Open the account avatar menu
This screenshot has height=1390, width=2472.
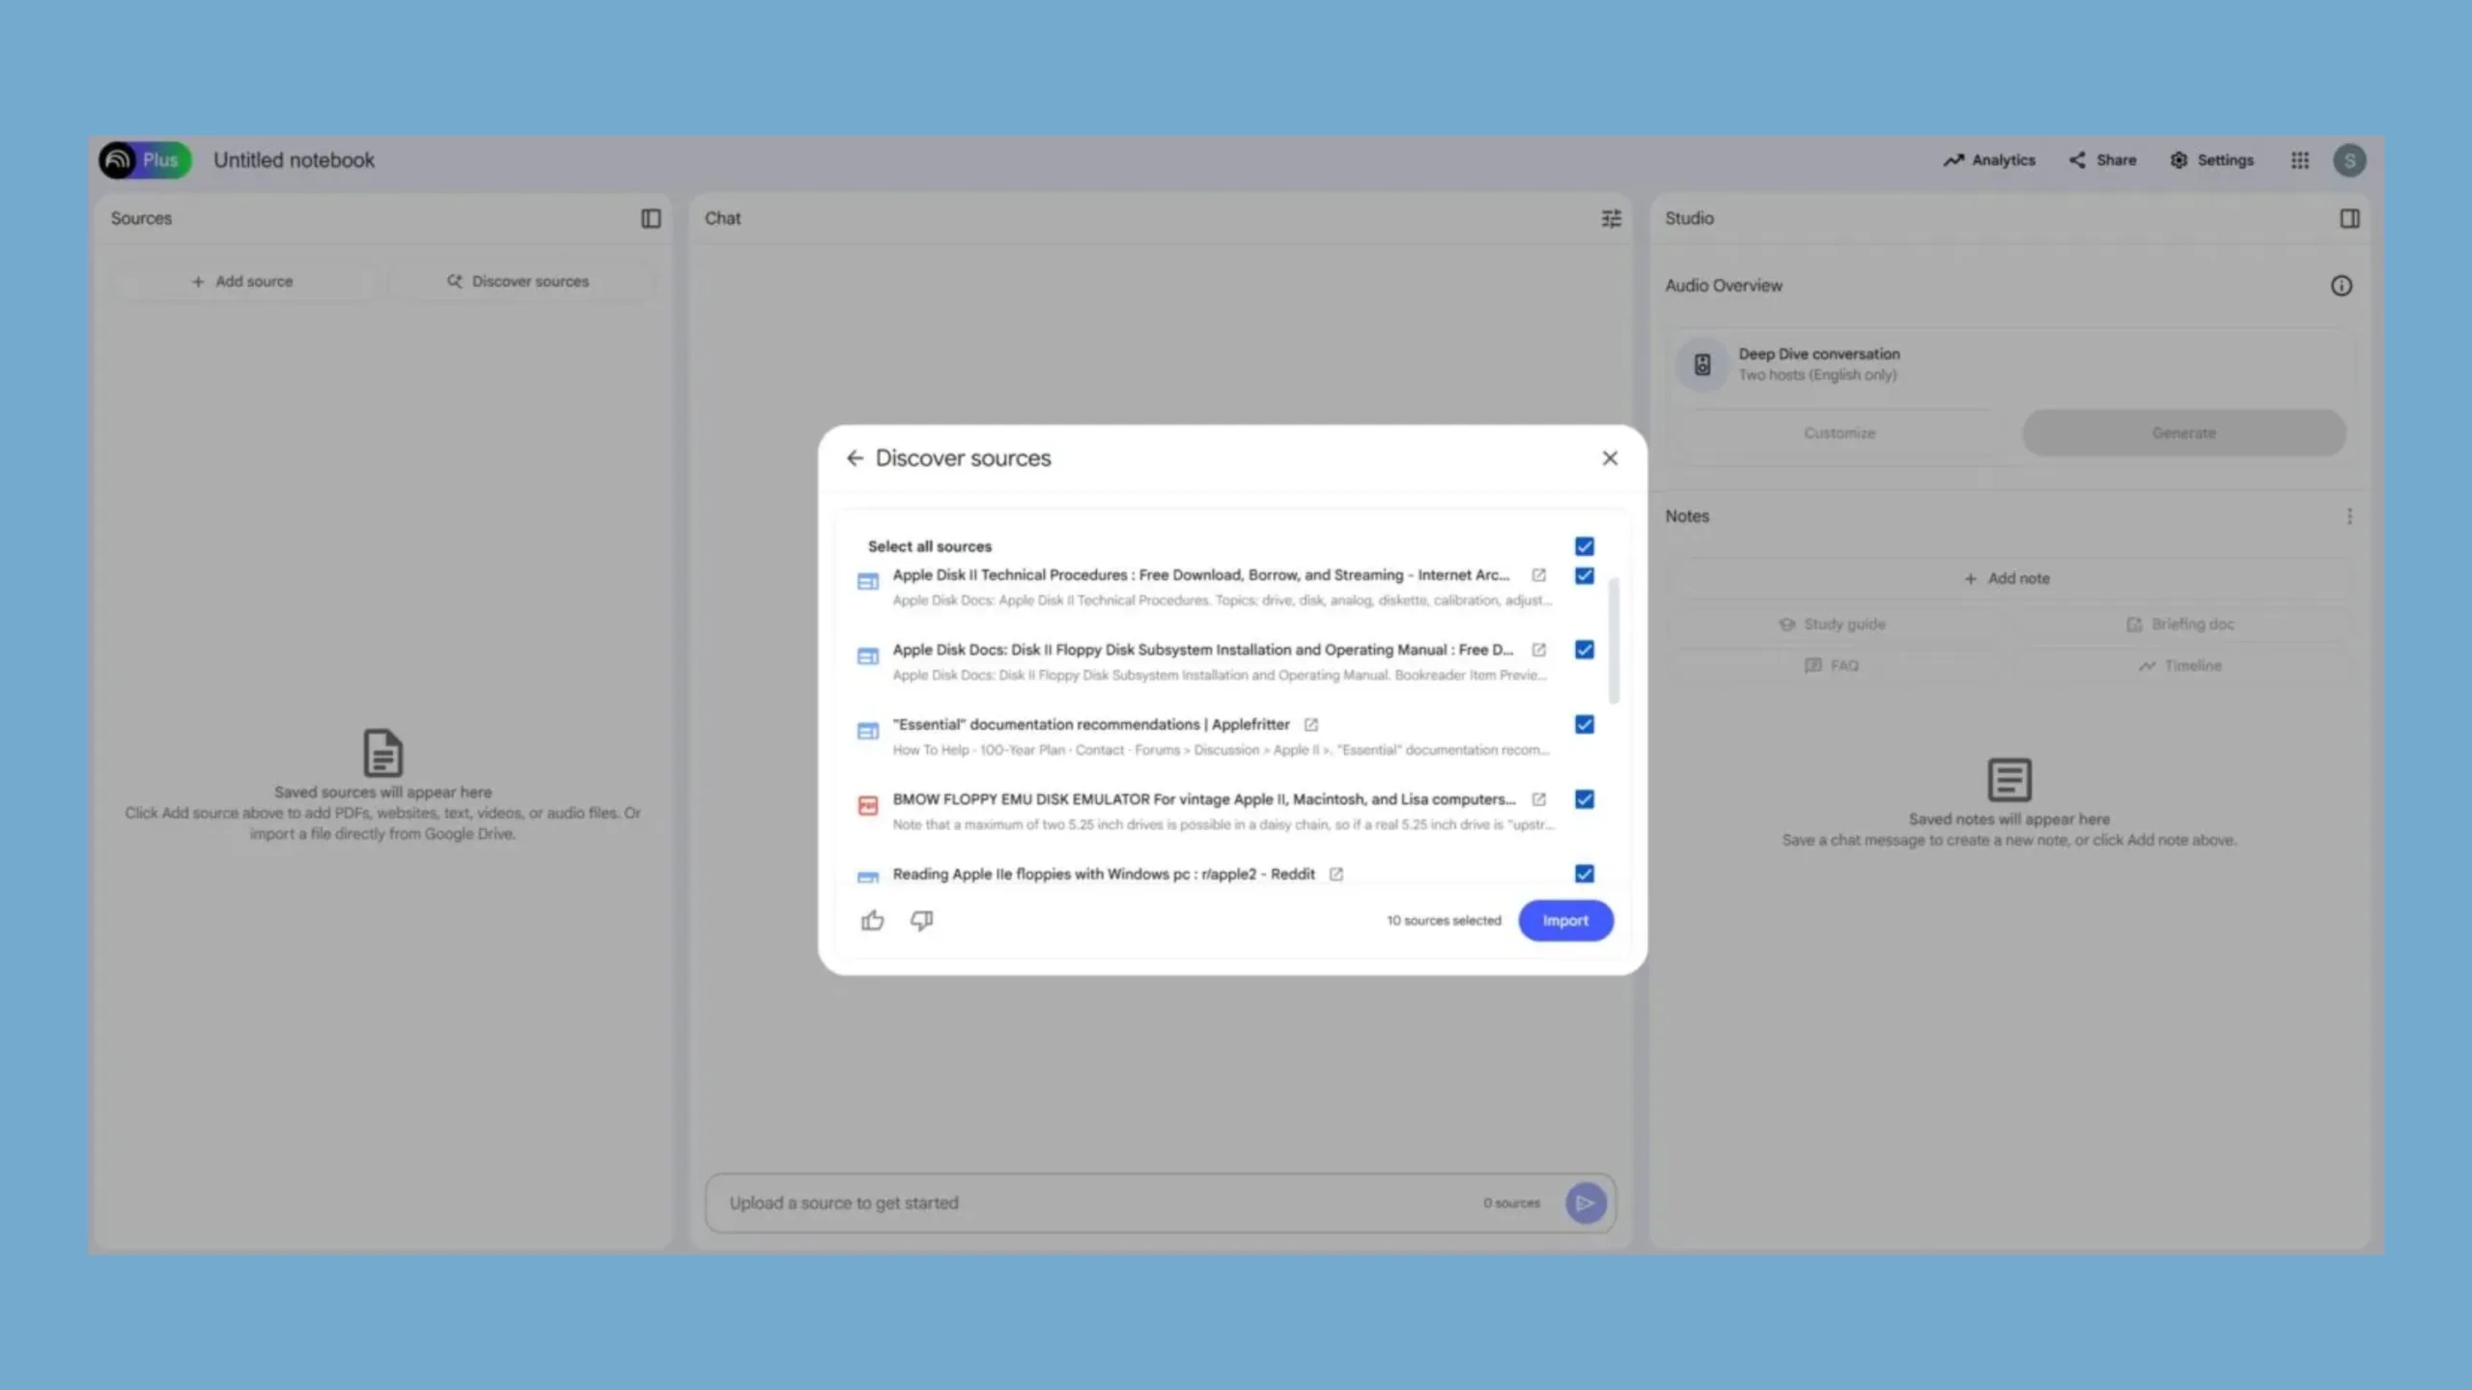(2349, 160)
